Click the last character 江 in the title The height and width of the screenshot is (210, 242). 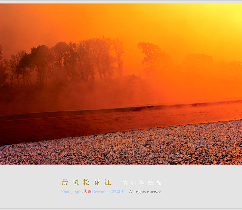108,182
